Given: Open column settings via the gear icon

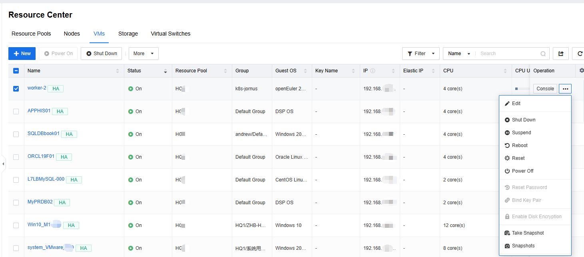Looking at the screenshot, I should 582,70.
